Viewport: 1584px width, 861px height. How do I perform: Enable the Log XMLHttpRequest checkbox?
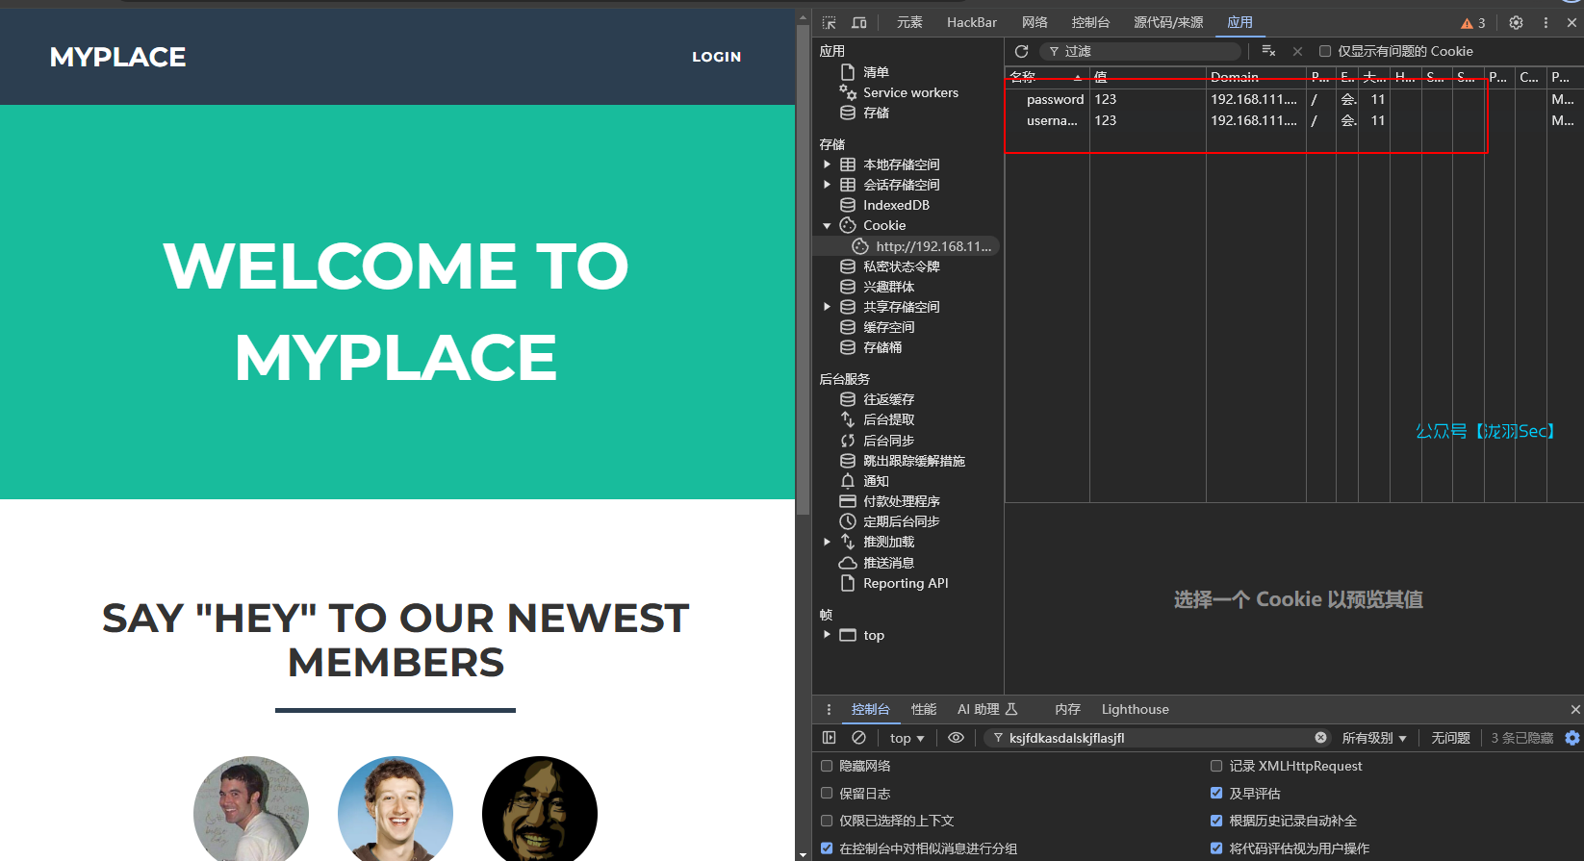(x=1216, y=766)
